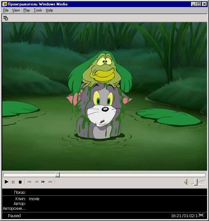
Task: Click the 'Автор:' label
Action: point(20,204)
